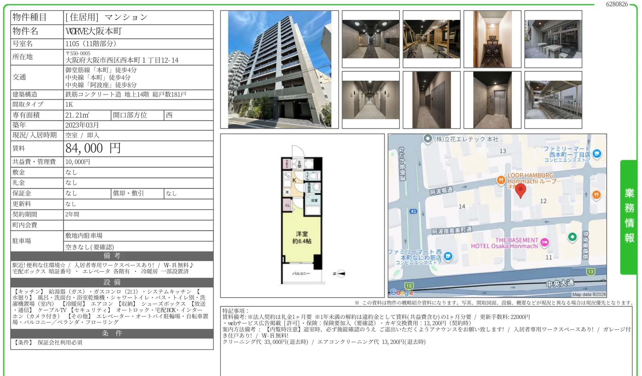This screenshot has height=376, width=642.
Task: Click the Google logo on the map
Action: pyautogui.click(x=402, y=292)
